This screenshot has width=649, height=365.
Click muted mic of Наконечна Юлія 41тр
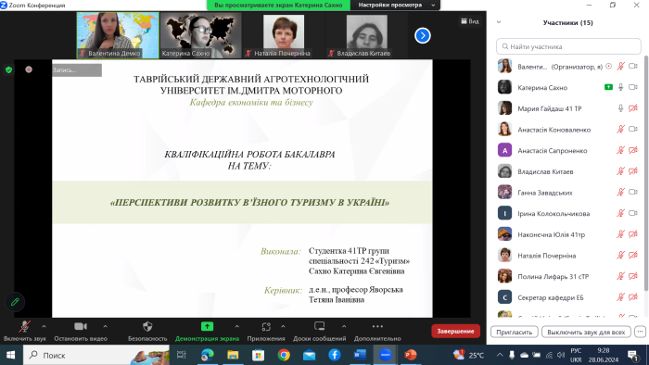pyautogui.click(x=620, y=234)
